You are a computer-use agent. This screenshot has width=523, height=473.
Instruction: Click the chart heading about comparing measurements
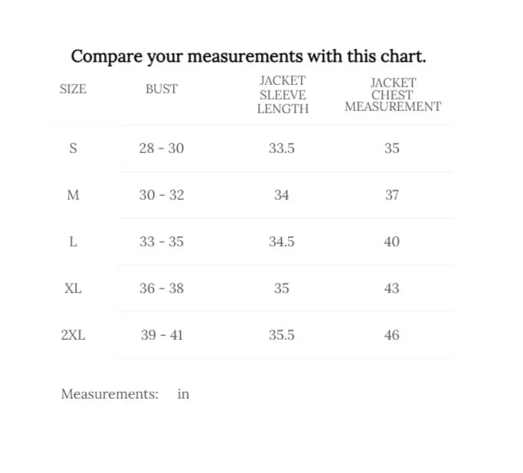[248, 56]
